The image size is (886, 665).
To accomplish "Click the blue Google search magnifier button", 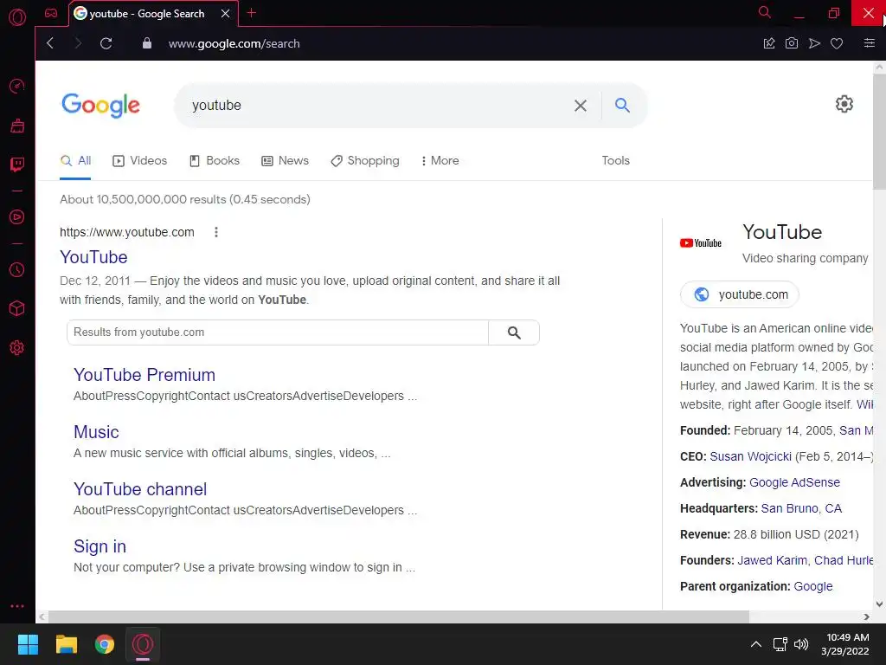I will [622, 105].
